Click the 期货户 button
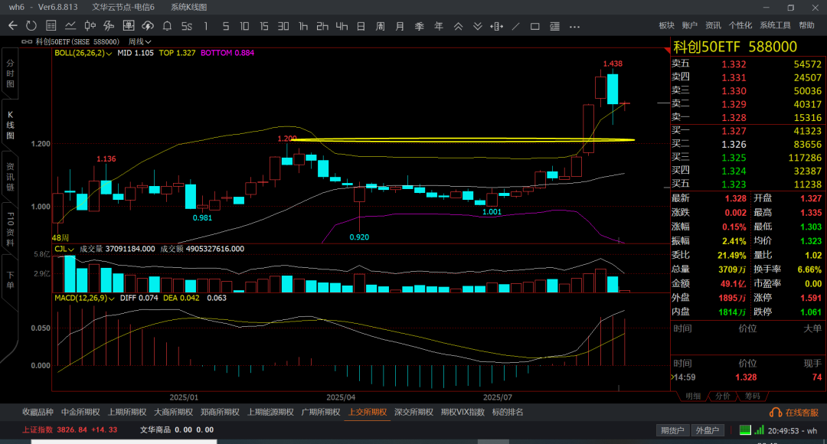 point(672,430)
